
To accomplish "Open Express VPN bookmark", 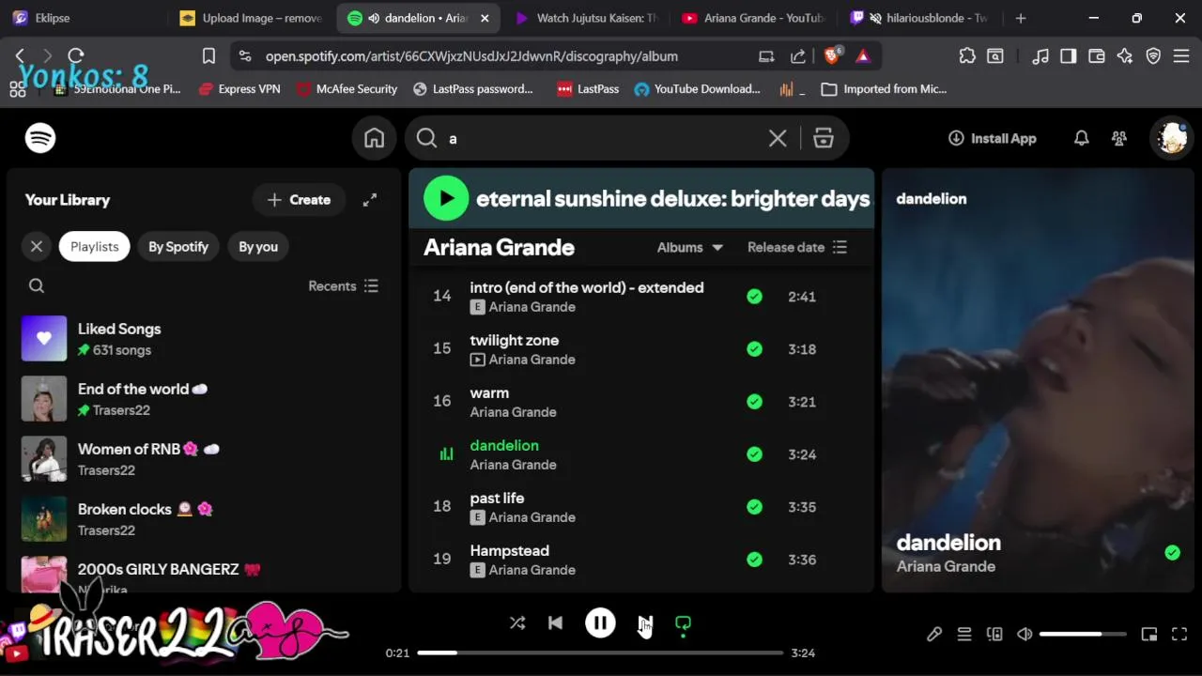I will point(239,89).
